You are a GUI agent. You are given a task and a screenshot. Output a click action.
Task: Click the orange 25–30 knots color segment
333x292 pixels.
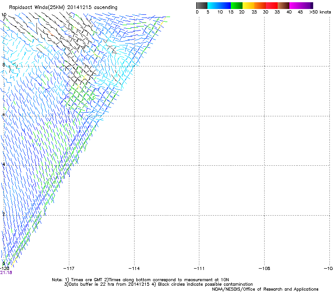(x=260, y=5)
